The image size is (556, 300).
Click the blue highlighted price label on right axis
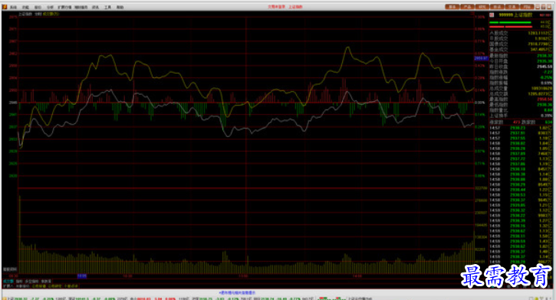click(x=481, y=58)
